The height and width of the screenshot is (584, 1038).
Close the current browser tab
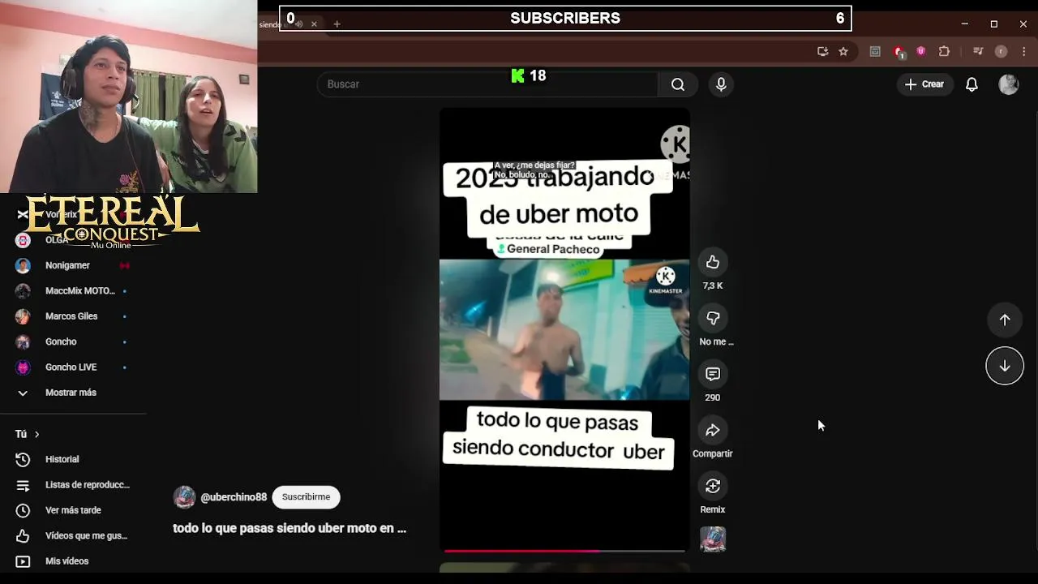tap(314, 24)
